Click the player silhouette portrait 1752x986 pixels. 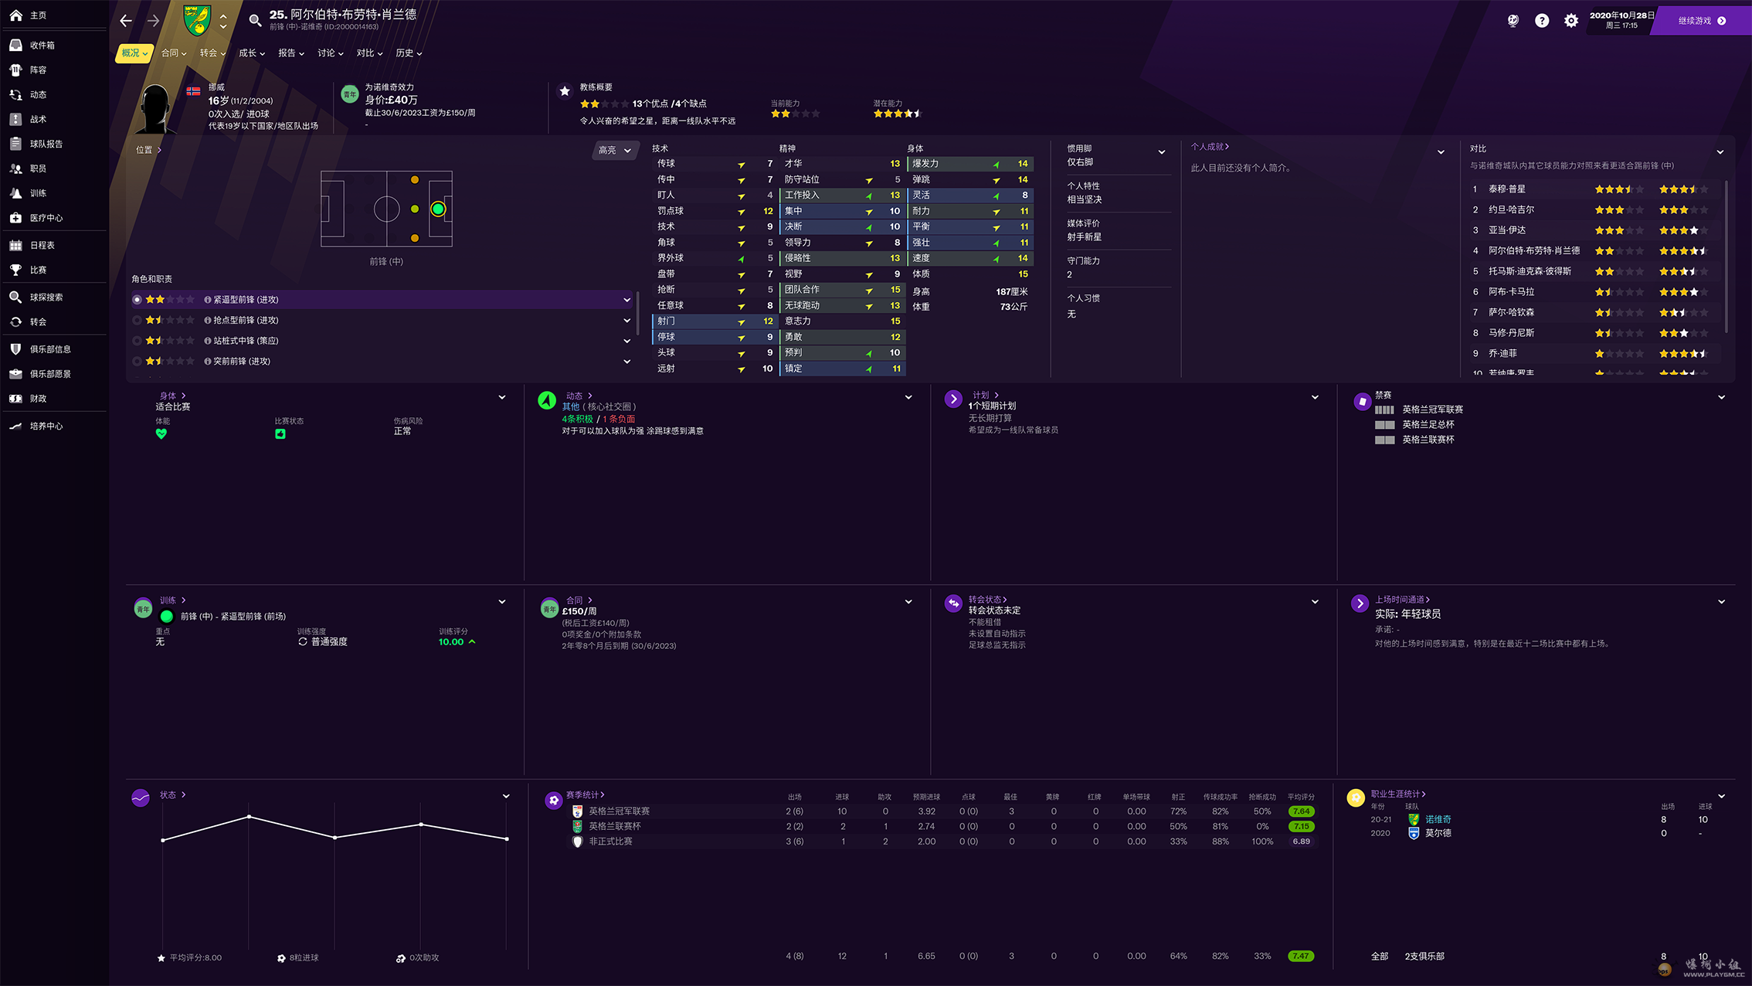(x=157, y=109)
